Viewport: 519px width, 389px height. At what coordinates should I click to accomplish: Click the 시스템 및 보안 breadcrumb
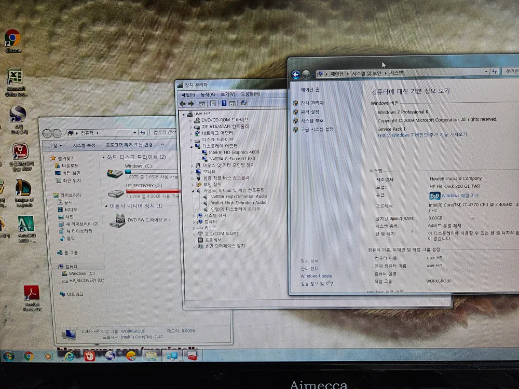(x=366, y=73)
